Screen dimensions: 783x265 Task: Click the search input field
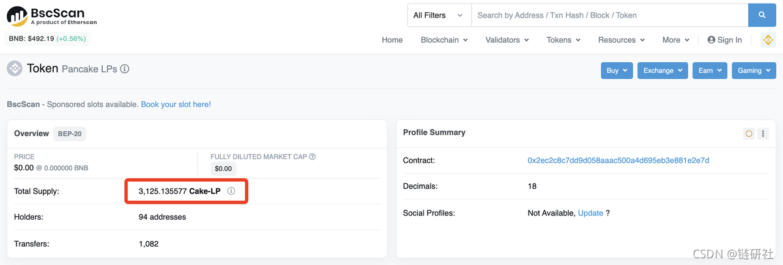click(609, 15)
